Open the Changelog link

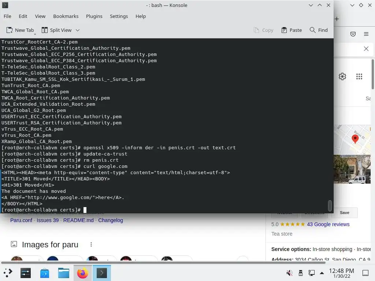[111, 220]
